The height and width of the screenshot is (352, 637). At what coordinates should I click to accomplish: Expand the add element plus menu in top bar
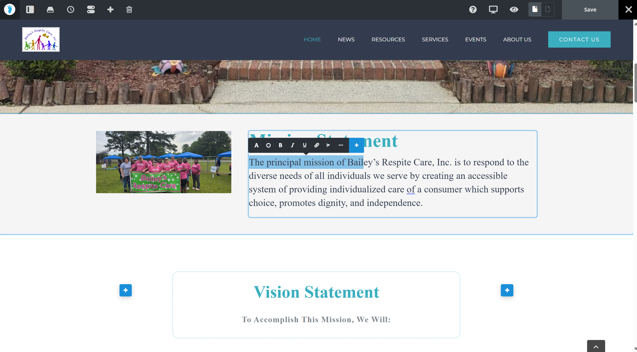110,10
